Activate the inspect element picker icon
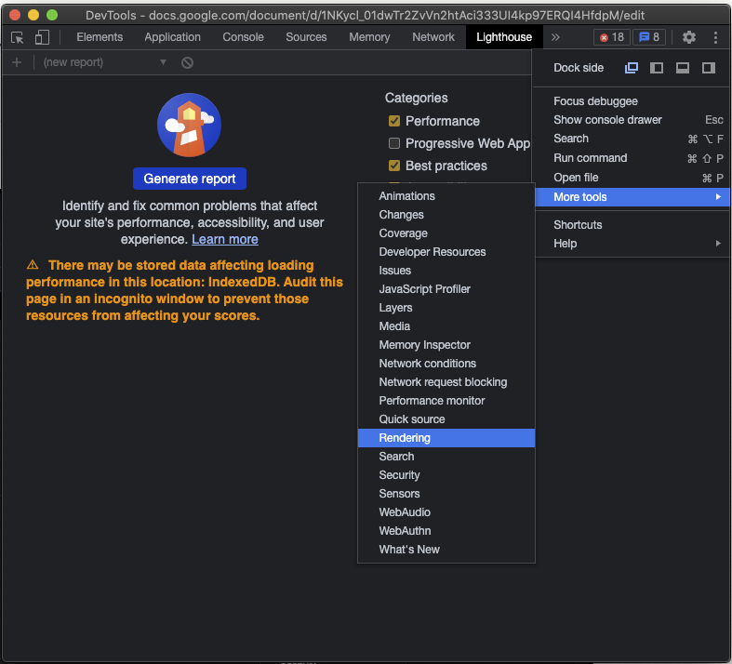Image resolution: width=732 pixels, height=664 pixels. tap(18, 37)
